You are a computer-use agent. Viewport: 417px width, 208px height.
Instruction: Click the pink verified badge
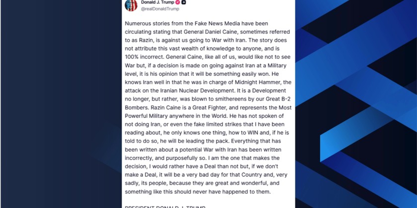(x=178, y=2)
